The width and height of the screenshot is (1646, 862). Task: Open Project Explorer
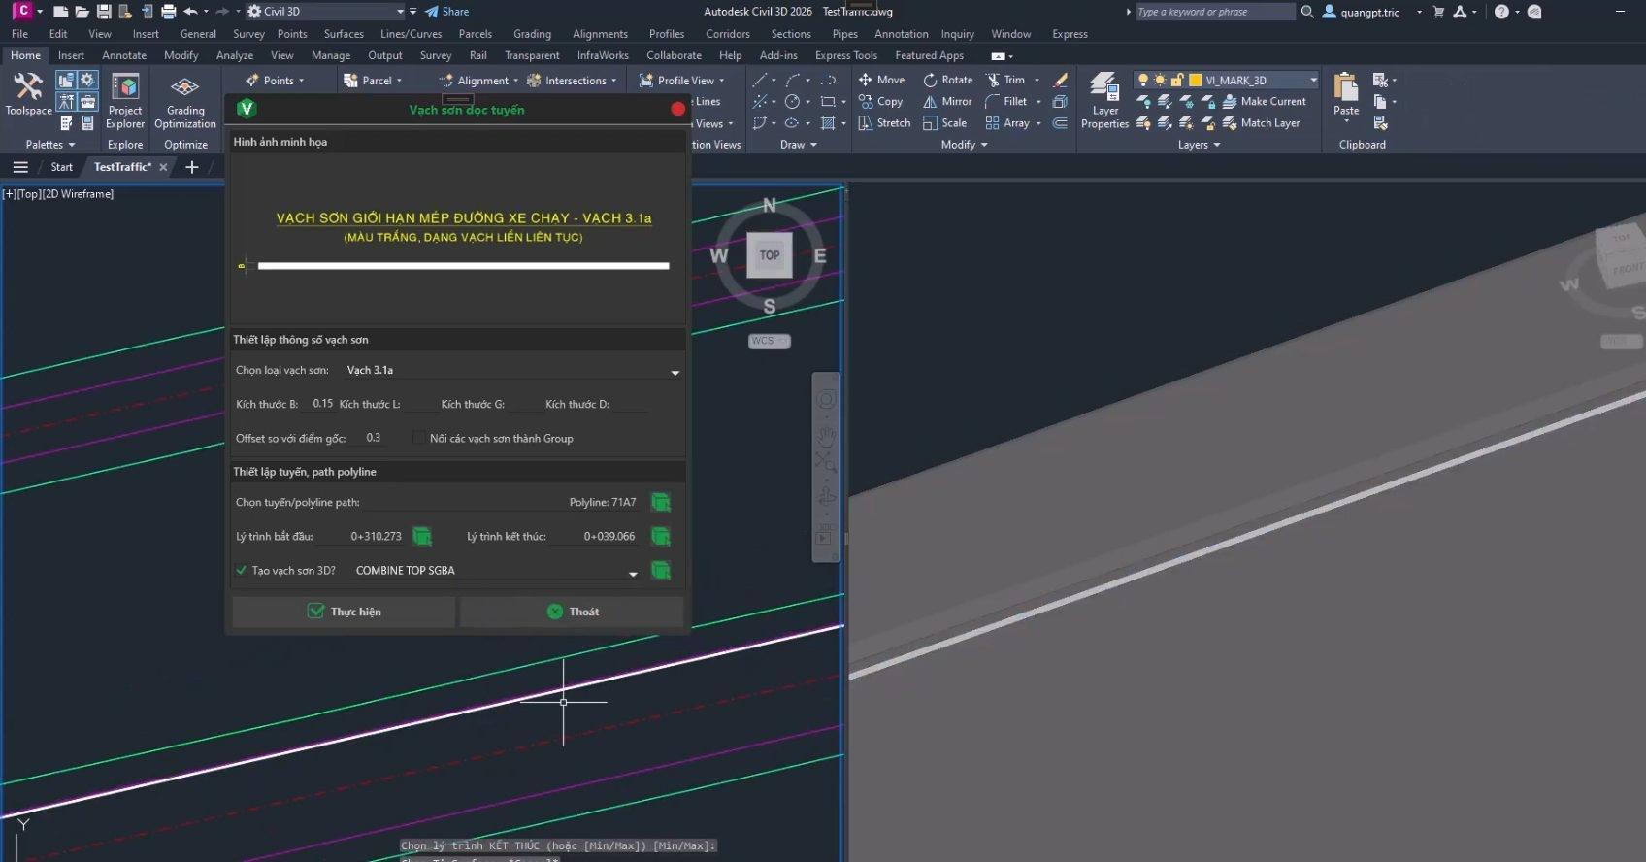click(125, 100)
